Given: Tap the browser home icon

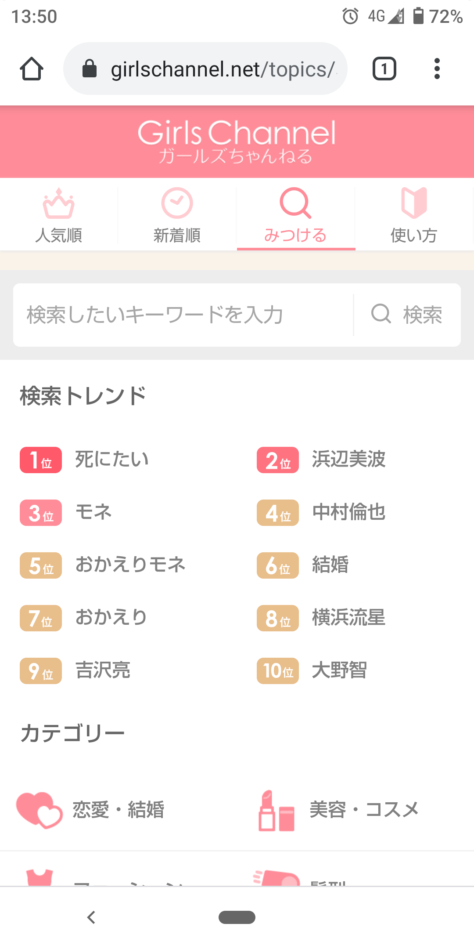Looking at the screenshot, I should click(32, 69).
